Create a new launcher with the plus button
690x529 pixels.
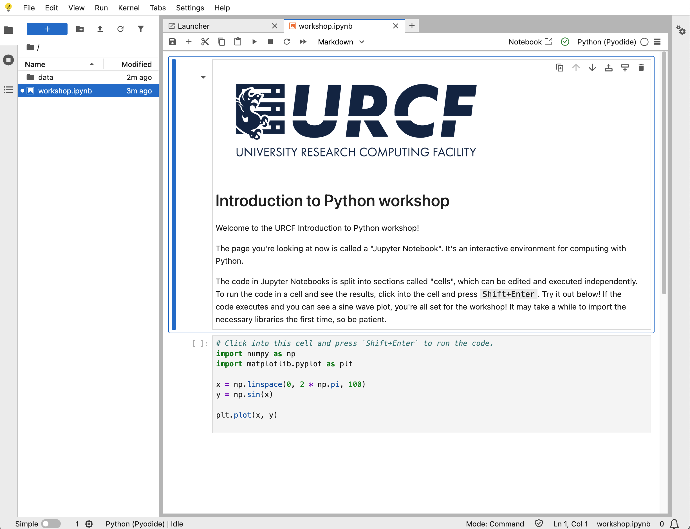click(x=47, y=29)
